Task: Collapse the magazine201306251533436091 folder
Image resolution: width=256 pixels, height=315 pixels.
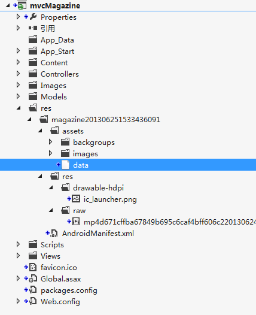Action: pos(29,119)
